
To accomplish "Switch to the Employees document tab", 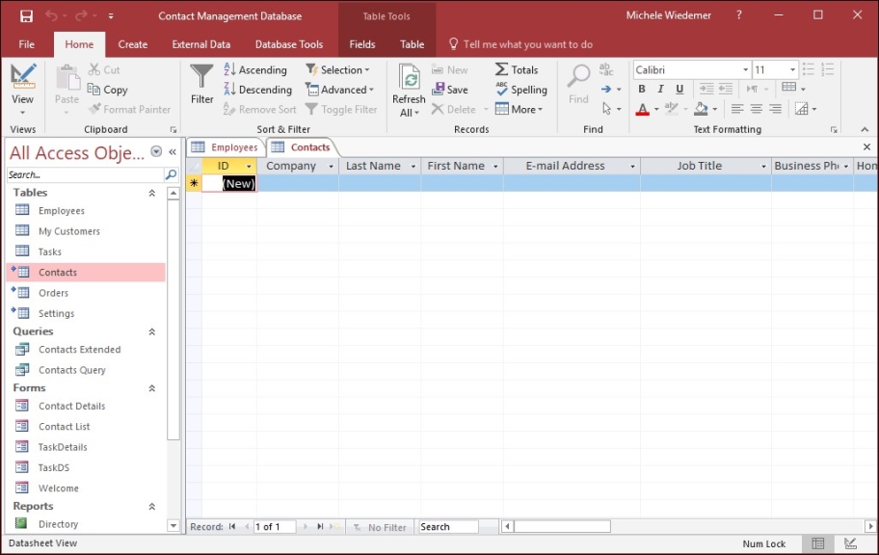I will (225, 147).
